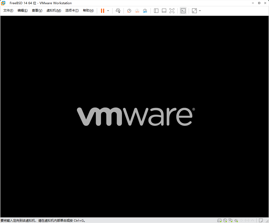
Task: Click the stretch guest display icon
Action: [194, 11]
